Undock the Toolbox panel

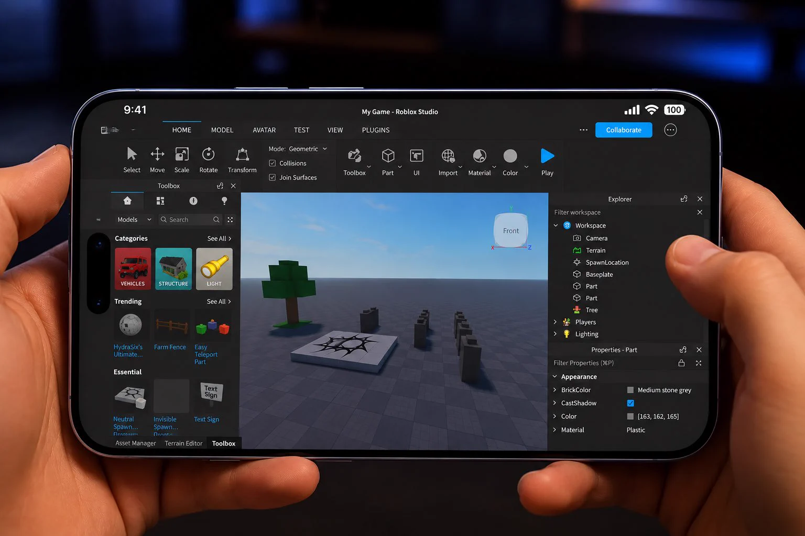pos(220,186)
